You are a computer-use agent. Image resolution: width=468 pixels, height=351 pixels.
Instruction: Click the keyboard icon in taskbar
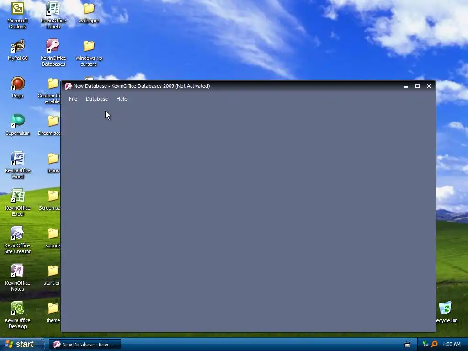(x=408, y=345)
